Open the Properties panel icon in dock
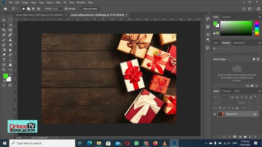Screen dimensions: 262x147 208,27
